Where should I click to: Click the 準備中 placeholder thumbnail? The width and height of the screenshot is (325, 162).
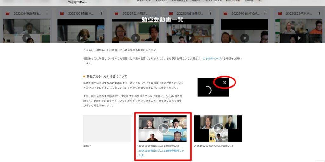pyautogui.click(x=107, y=129)
